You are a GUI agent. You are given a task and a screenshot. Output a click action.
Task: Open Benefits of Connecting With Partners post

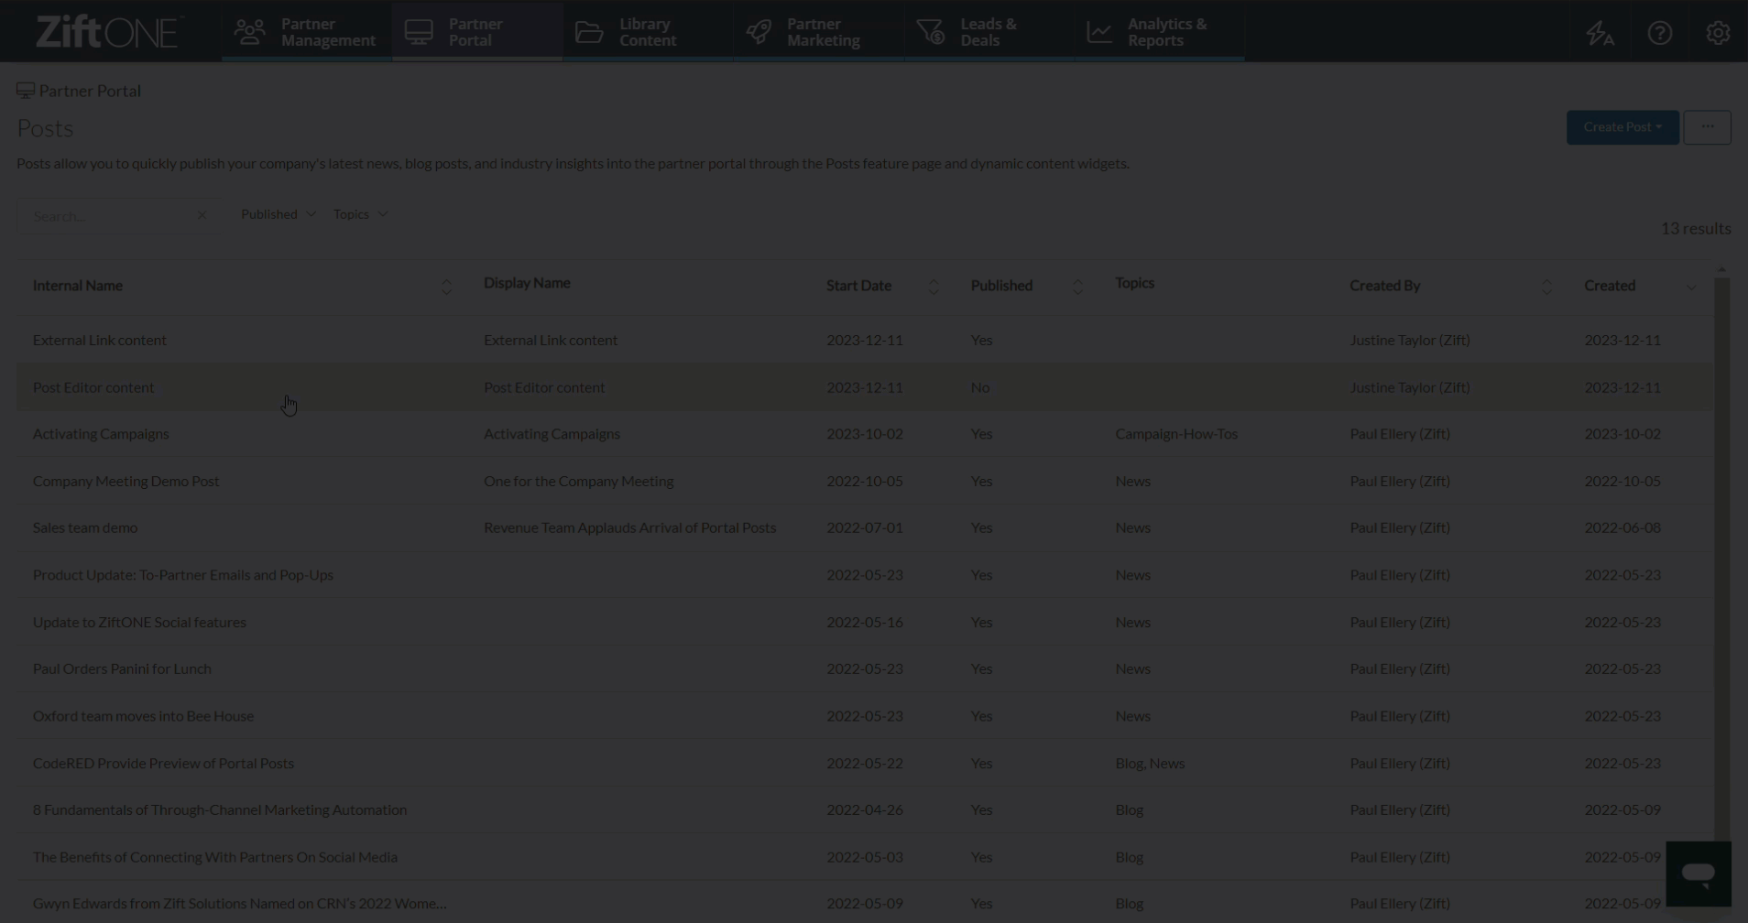point(215,857)
